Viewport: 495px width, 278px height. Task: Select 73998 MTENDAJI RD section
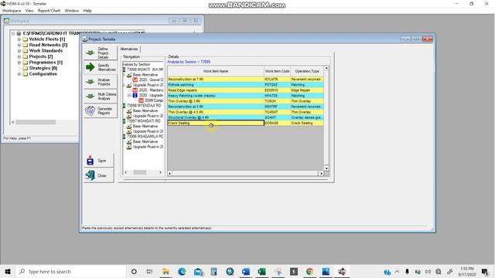click(x=144, y=106)
